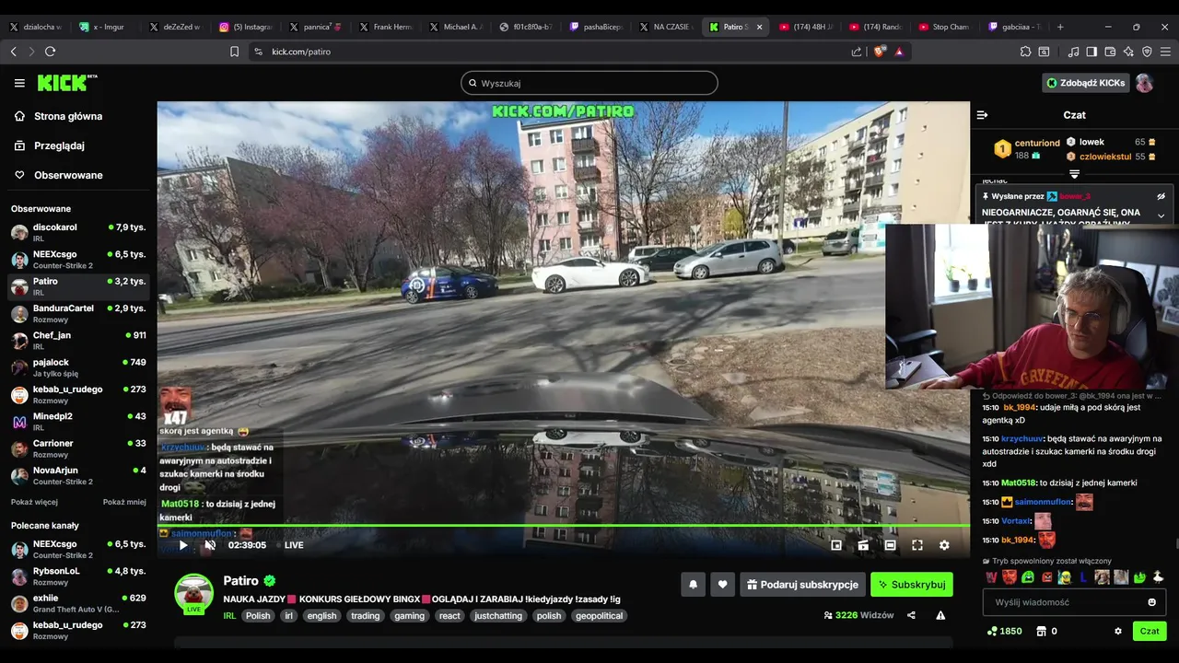The width and height of the screenshot is (1179, 663).
Task: Click the green Subskrybuj button
Action: click(x=912, y=585)
